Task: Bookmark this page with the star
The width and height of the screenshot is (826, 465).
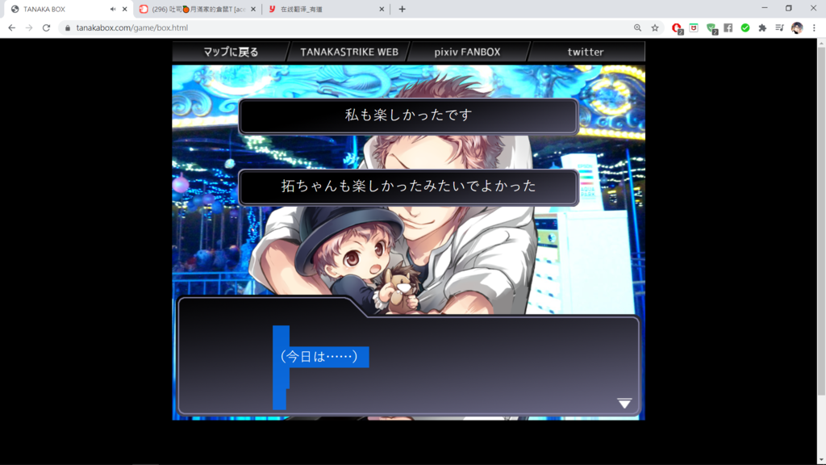Action: 655,28
